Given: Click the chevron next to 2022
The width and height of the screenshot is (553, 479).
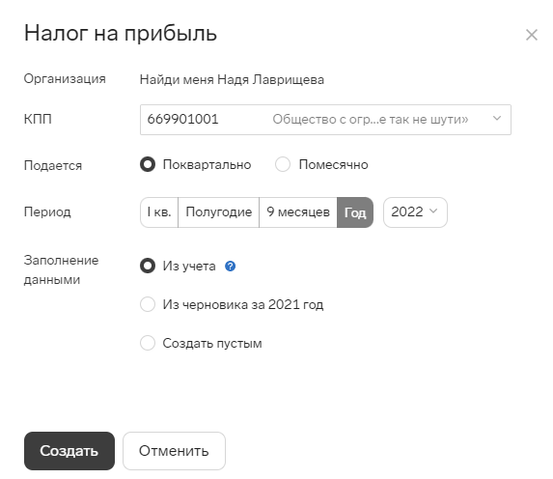Looking at the screenshot, I should pos(433,211).
